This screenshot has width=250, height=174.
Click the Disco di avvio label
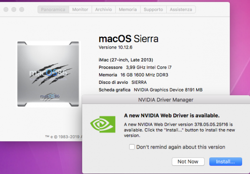point(113,82)
